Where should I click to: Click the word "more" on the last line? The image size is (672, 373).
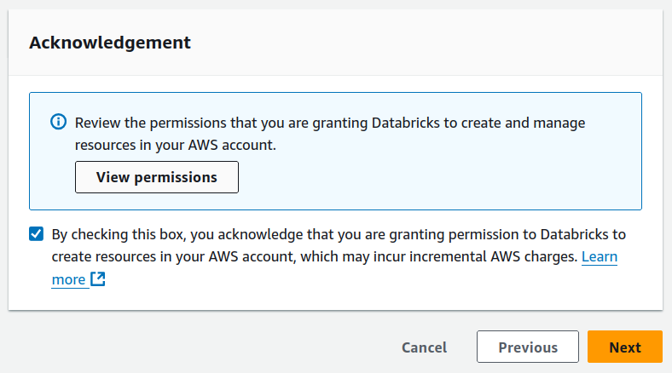68,279
